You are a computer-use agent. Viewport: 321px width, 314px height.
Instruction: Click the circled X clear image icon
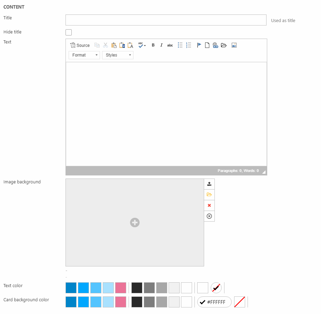(x=209, y=216)
